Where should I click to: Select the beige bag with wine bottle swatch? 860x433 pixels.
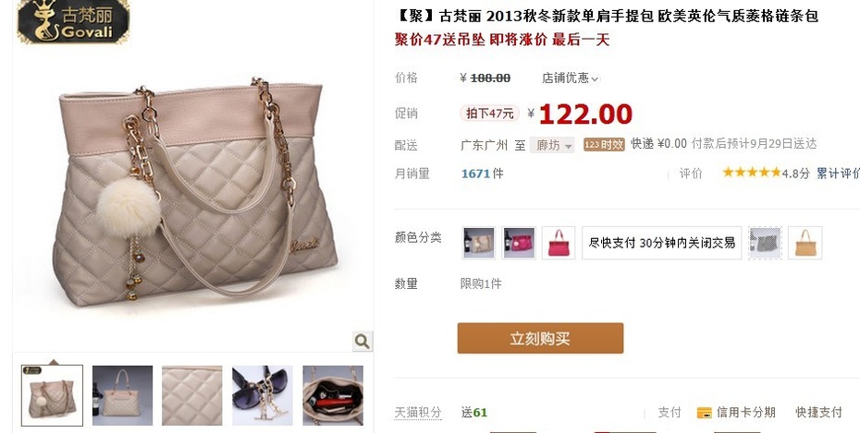click(479, 243)
